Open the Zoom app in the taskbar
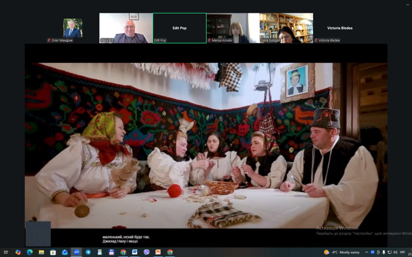The image size is (412, 257). 76,252
